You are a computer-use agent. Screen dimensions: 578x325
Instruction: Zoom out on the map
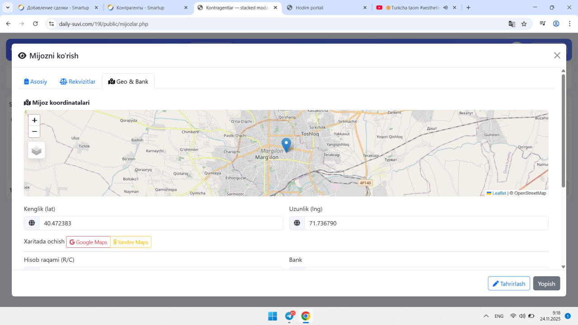(34, 132)
